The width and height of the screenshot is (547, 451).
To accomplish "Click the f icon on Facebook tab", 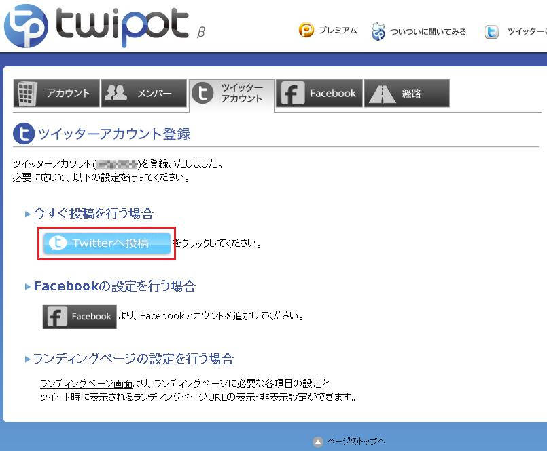I will pos(293,94).
